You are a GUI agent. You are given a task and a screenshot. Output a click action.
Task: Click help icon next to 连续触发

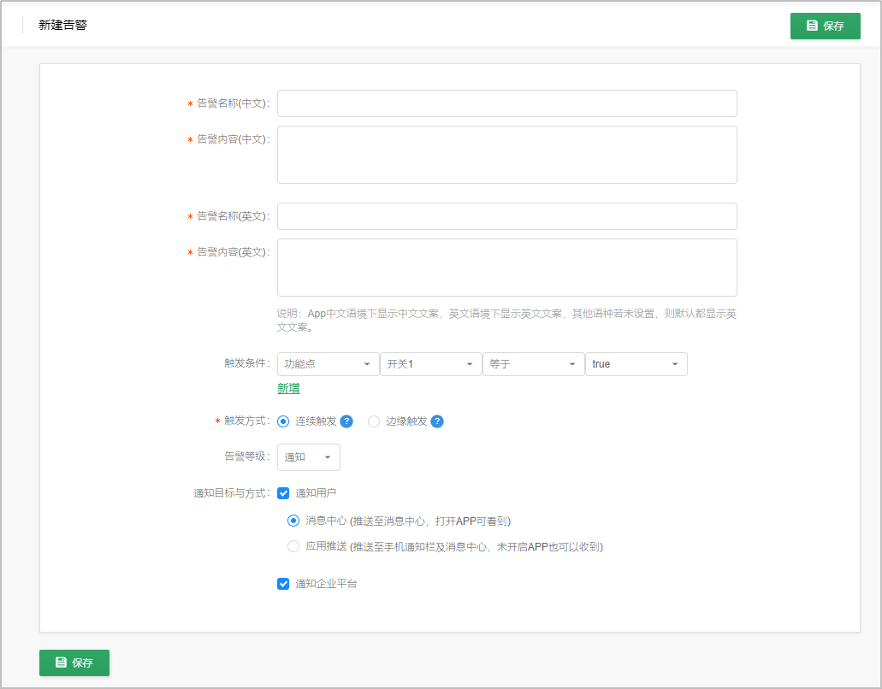[x=346, y=421]
